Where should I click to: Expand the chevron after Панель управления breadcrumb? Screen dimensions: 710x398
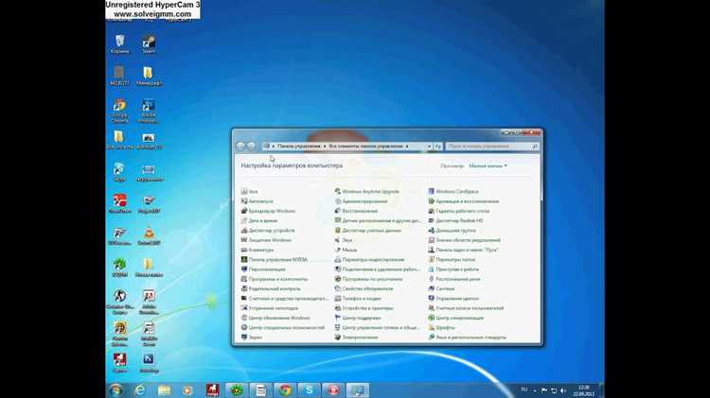tap(325, 147)
